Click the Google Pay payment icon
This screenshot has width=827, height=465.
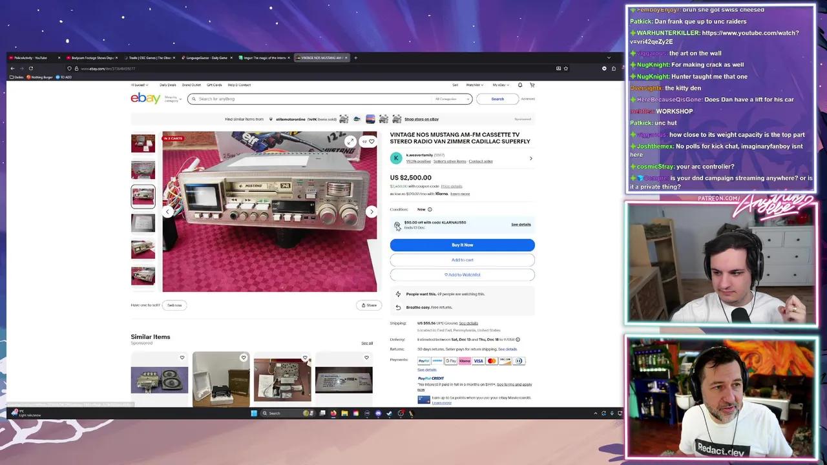451,361
